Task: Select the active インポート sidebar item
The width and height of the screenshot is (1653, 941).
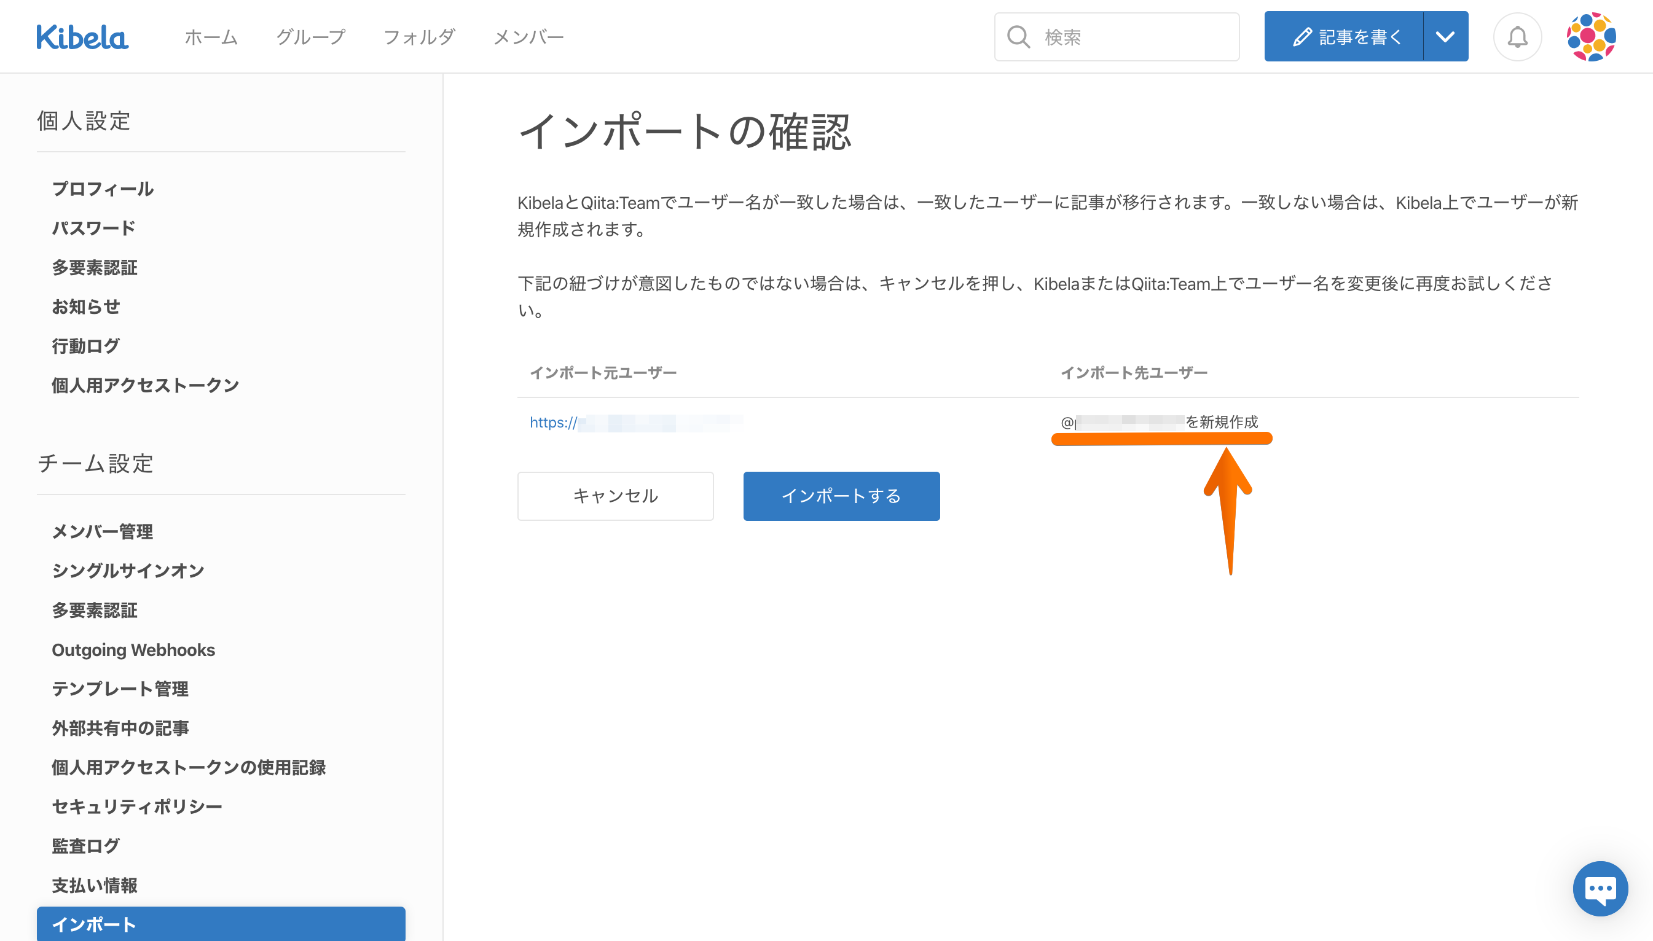Action: point(221,924)
